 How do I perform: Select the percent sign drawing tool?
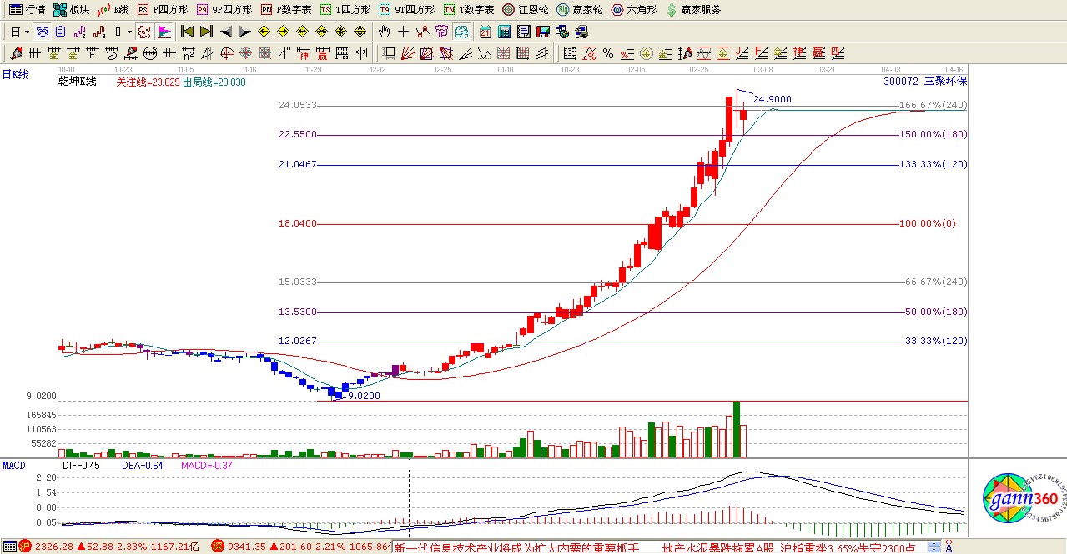(608, 53)
